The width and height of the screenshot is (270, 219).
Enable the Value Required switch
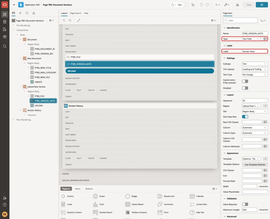[x=245, y=204]
